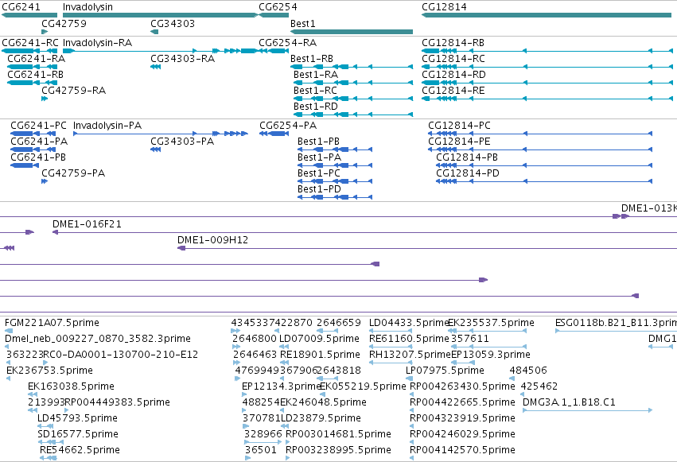Select EST EK236753.5prime
This screenshot has height=462, width=677.
(x=49, y=371)
